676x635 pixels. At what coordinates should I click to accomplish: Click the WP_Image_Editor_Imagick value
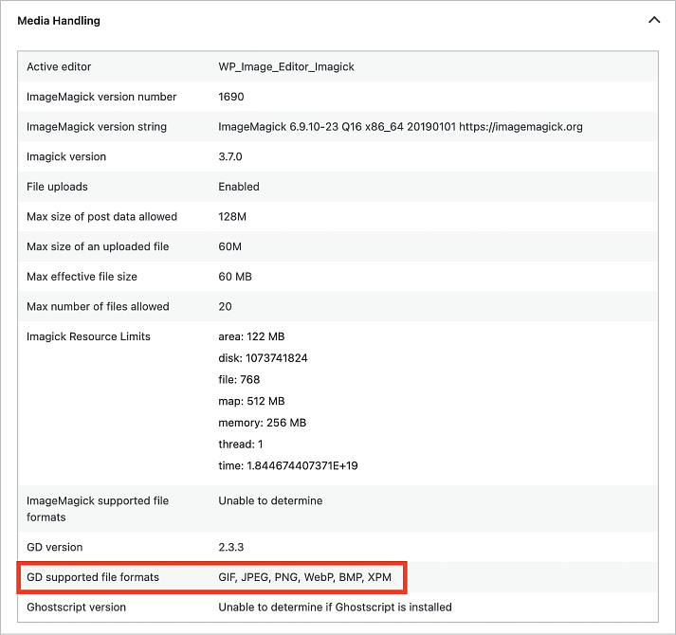286,66
